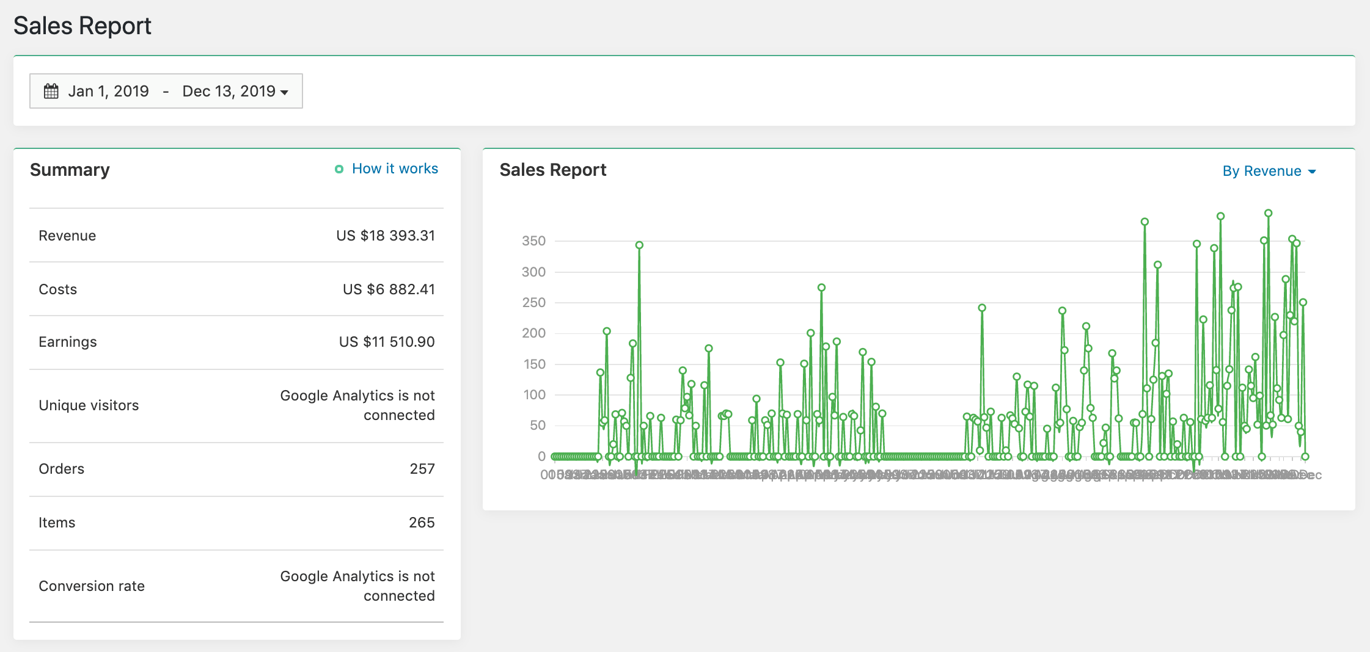The image size is (1370, 652).
Task: Select the Dec 13, 2019 end date
Action: click(x=229, y=92)
